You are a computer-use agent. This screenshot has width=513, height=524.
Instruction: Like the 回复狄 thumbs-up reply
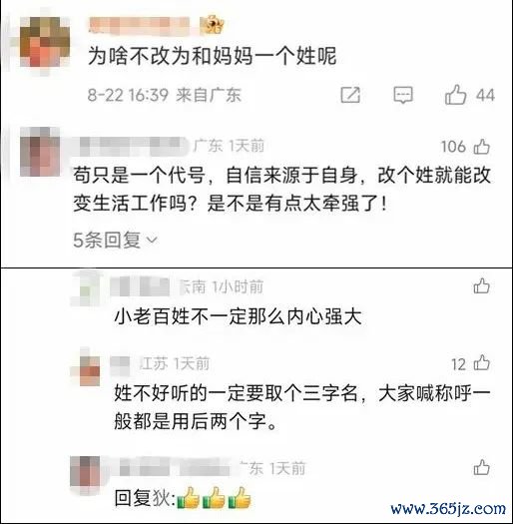[x=482, y=467]
